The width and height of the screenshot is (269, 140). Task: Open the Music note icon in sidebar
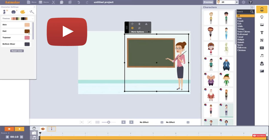262,56
